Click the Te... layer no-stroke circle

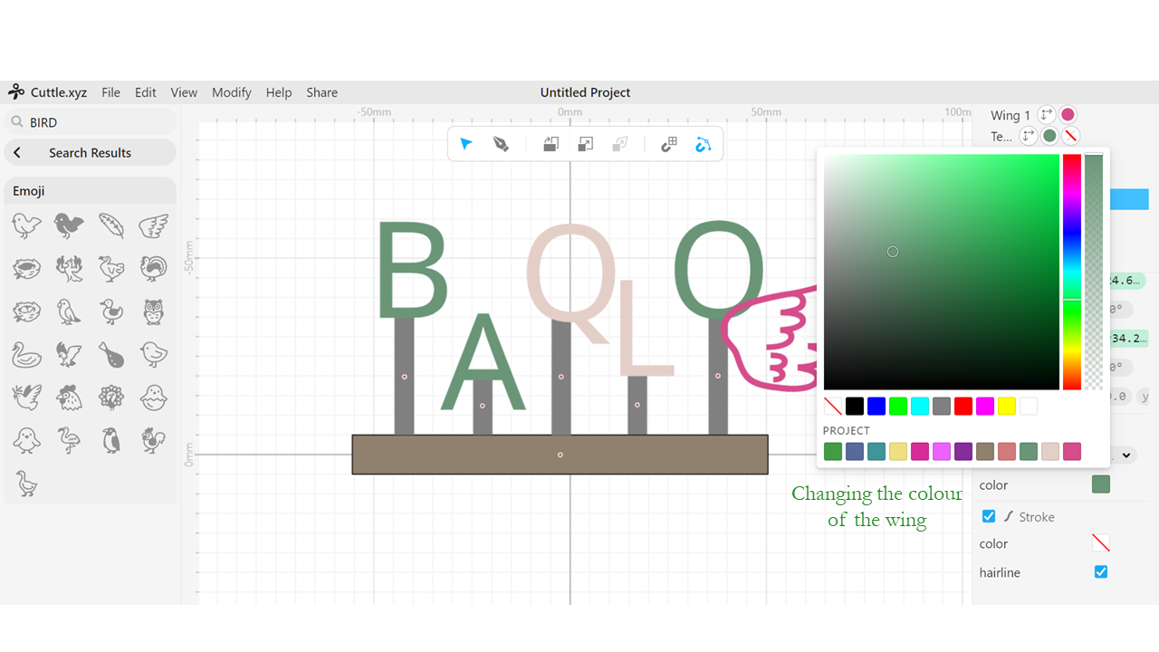click(x=1071, y=136)
